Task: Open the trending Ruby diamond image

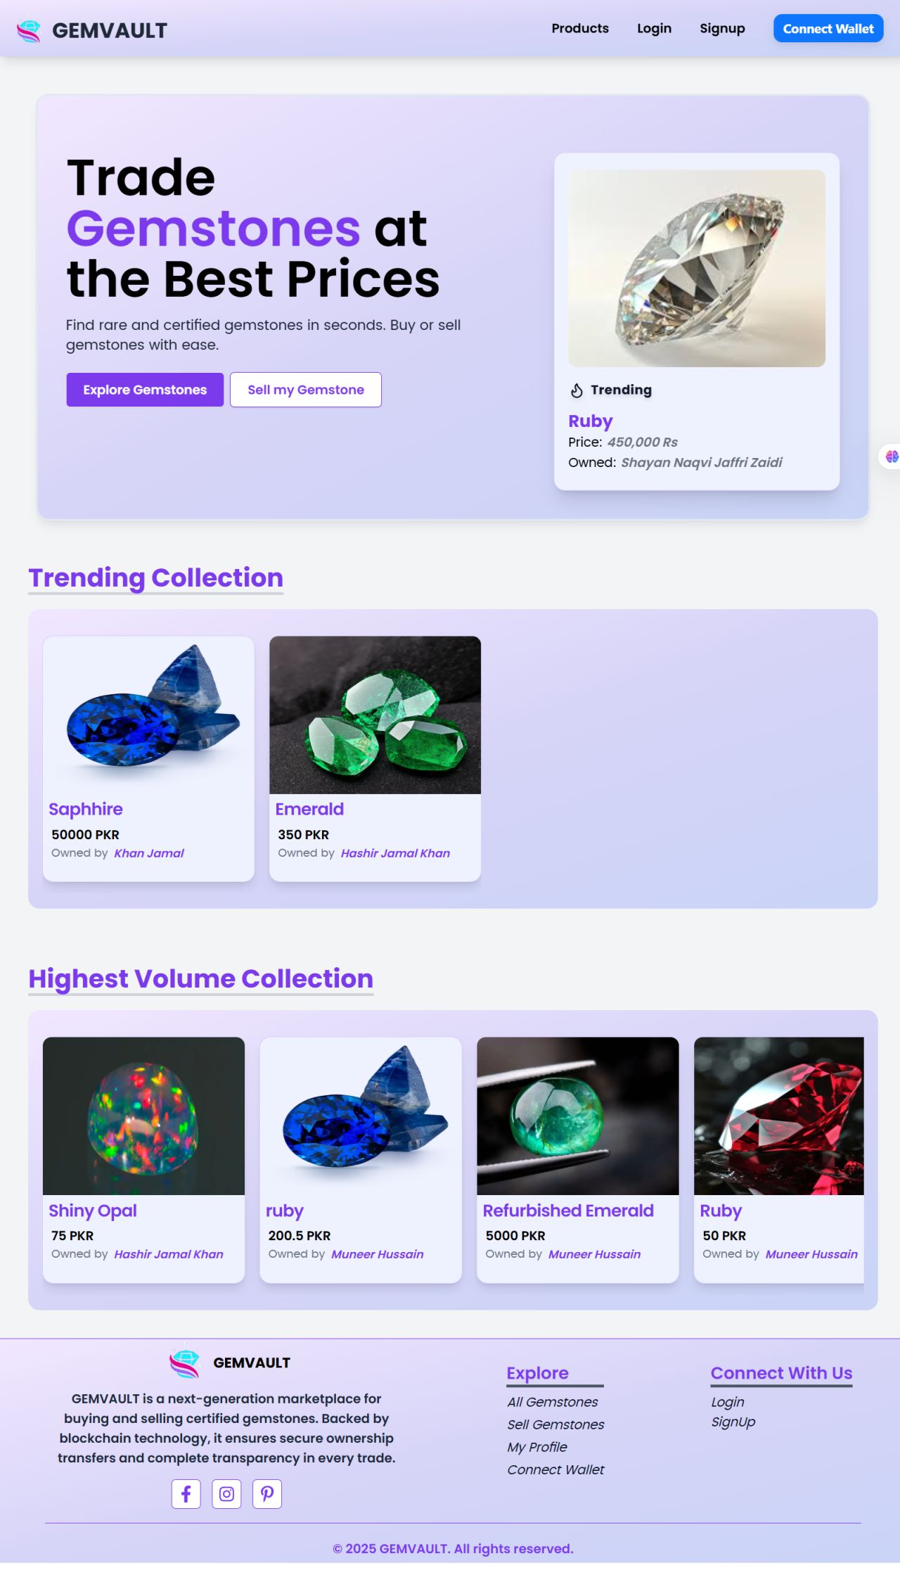Action: point(697,268)
